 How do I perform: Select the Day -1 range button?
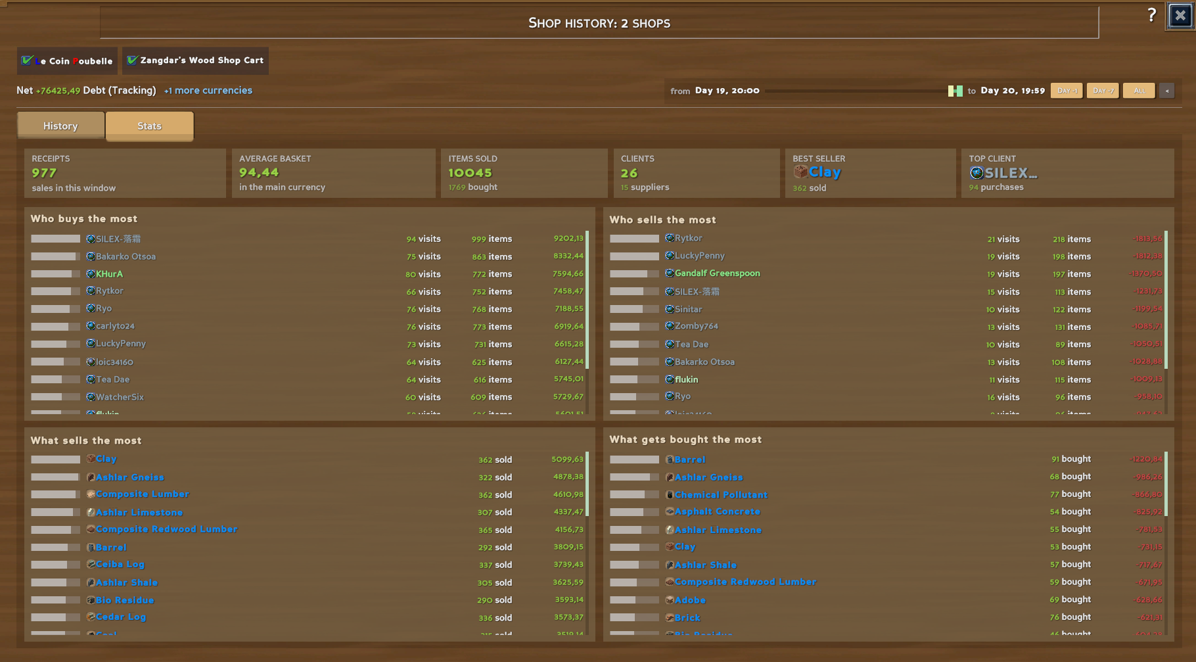1067,91
